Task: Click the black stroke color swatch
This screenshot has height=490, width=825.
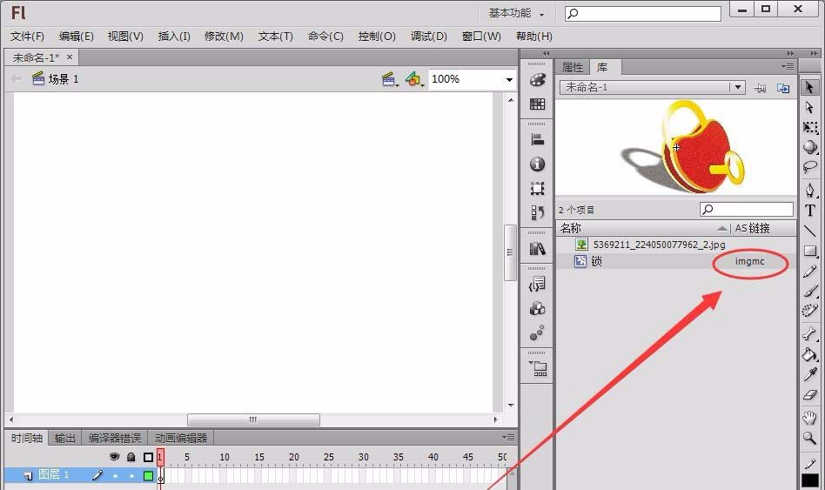Action: point(810,481)
